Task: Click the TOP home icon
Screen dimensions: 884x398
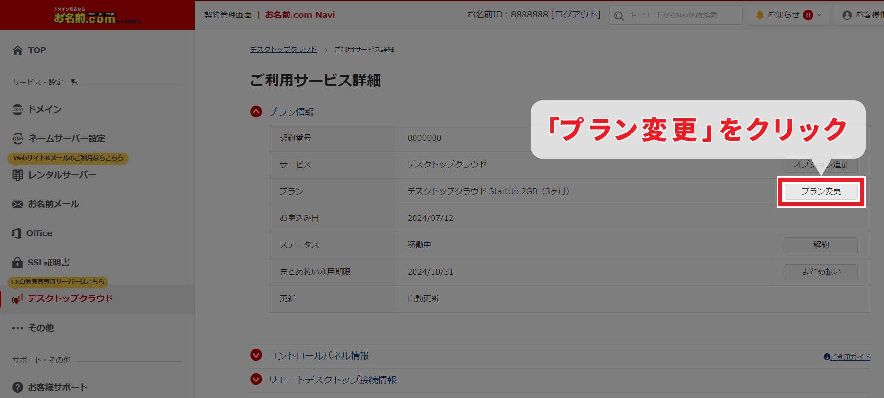Action: point(18,50)
